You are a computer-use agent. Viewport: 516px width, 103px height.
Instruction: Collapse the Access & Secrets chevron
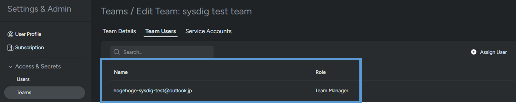point(10,67)
